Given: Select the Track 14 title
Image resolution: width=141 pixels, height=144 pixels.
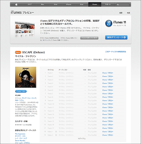Looking at the screenshot, I should [x=51, y=118].
